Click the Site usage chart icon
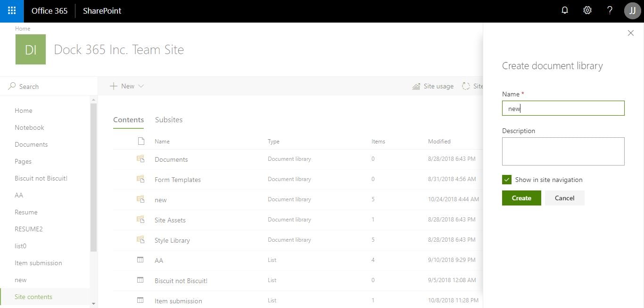This screenshot has height=308, width=644. click(x=416, y=87)
